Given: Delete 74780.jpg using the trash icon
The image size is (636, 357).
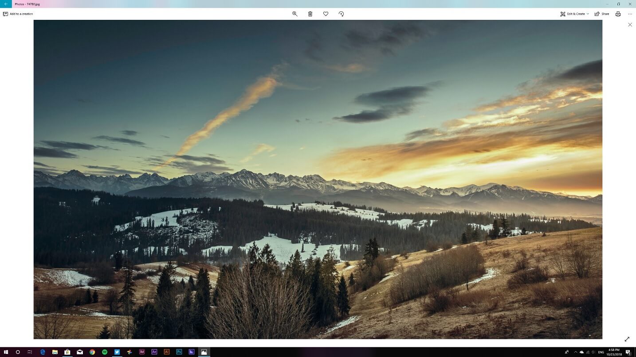Looking at the screenshot, I should [x=310, y=14].
